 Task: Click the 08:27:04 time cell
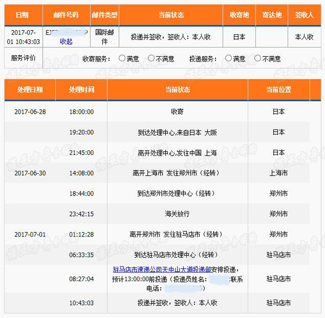[81, 279]
